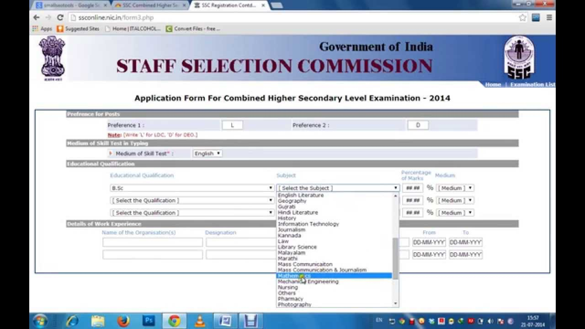Open second row Medium dropdown
This screenshot has height=329, width=585.
coord(455,200)
